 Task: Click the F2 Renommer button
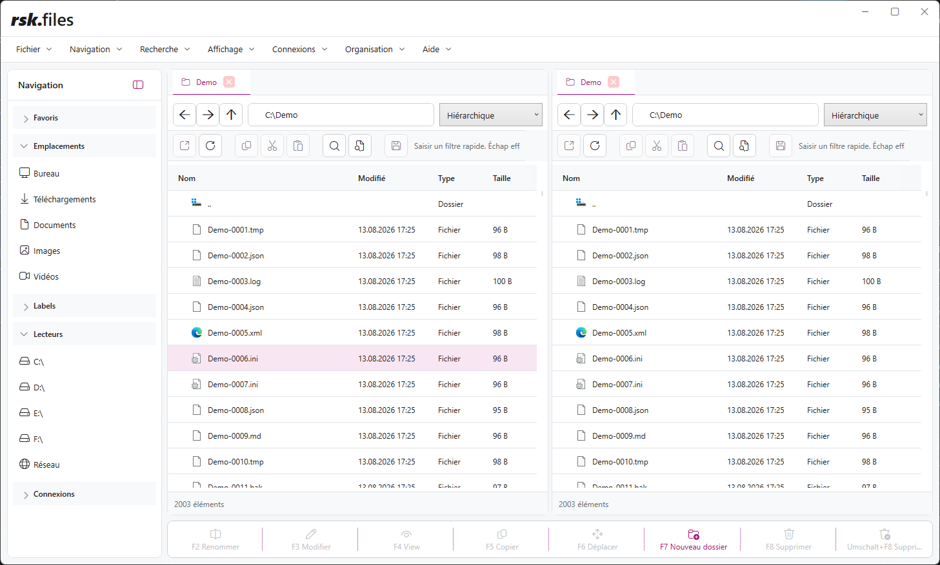pos(215,540)
